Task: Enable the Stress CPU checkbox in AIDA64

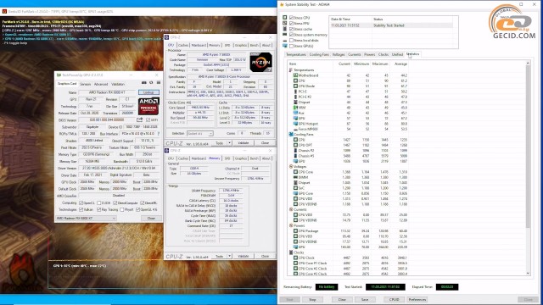Action: coord(291,17)
